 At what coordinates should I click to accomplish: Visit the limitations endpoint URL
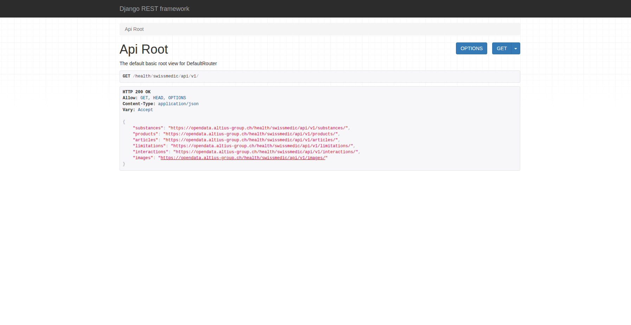point(262,146)
